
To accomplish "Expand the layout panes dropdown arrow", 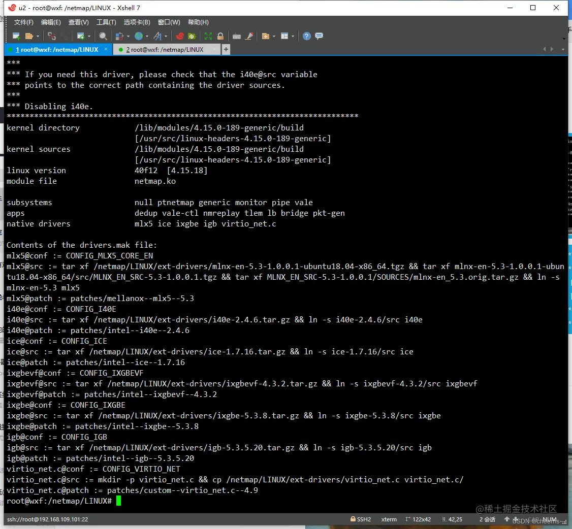I will click(293, 36).
